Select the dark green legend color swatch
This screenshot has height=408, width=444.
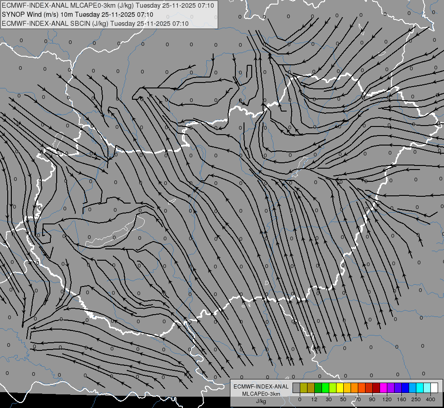tap(318, 388)
